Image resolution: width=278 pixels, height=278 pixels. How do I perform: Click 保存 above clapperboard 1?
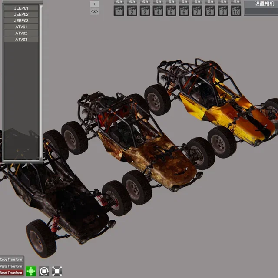click(x=119, y=2)
